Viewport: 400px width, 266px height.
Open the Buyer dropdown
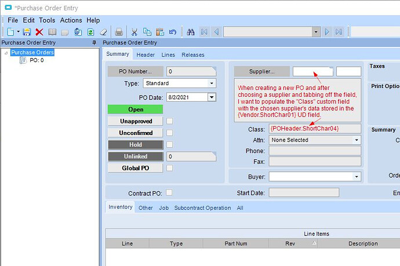pyautogui.click(x=357, y=177)
